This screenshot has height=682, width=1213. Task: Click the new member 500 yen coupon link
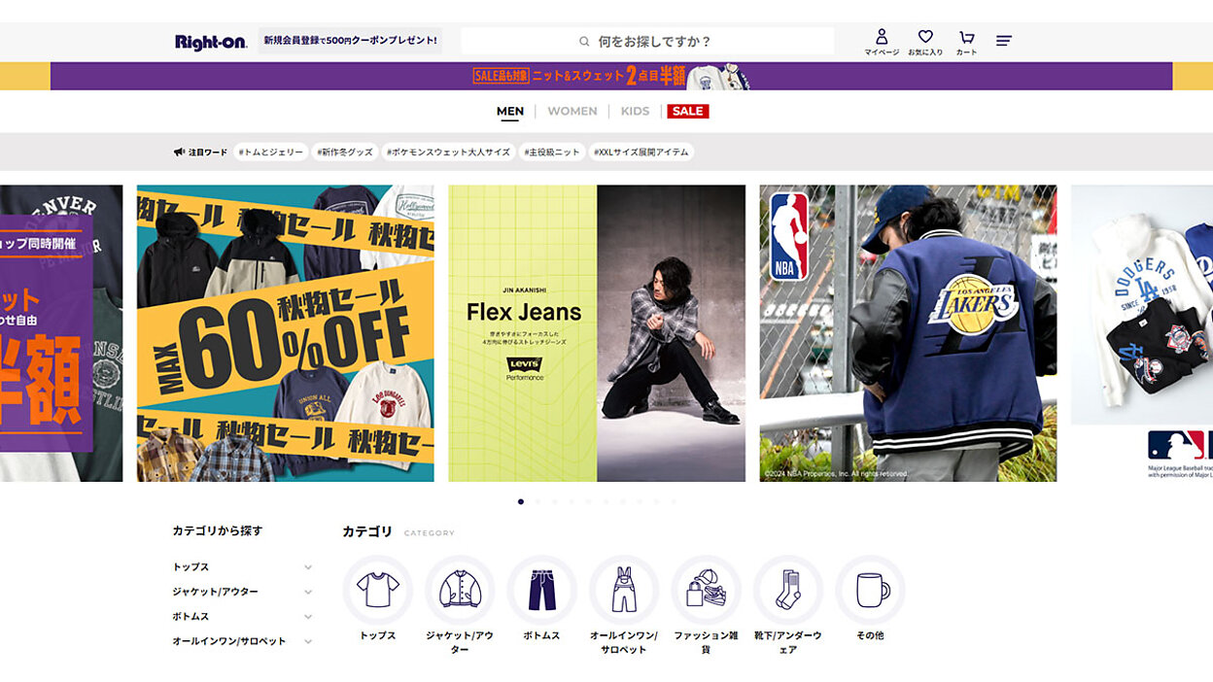click(x=351, y=41)
